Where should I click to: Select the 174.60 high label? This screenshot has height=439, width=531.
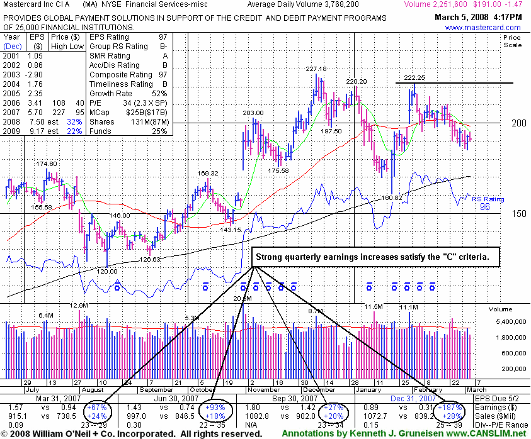47,164
